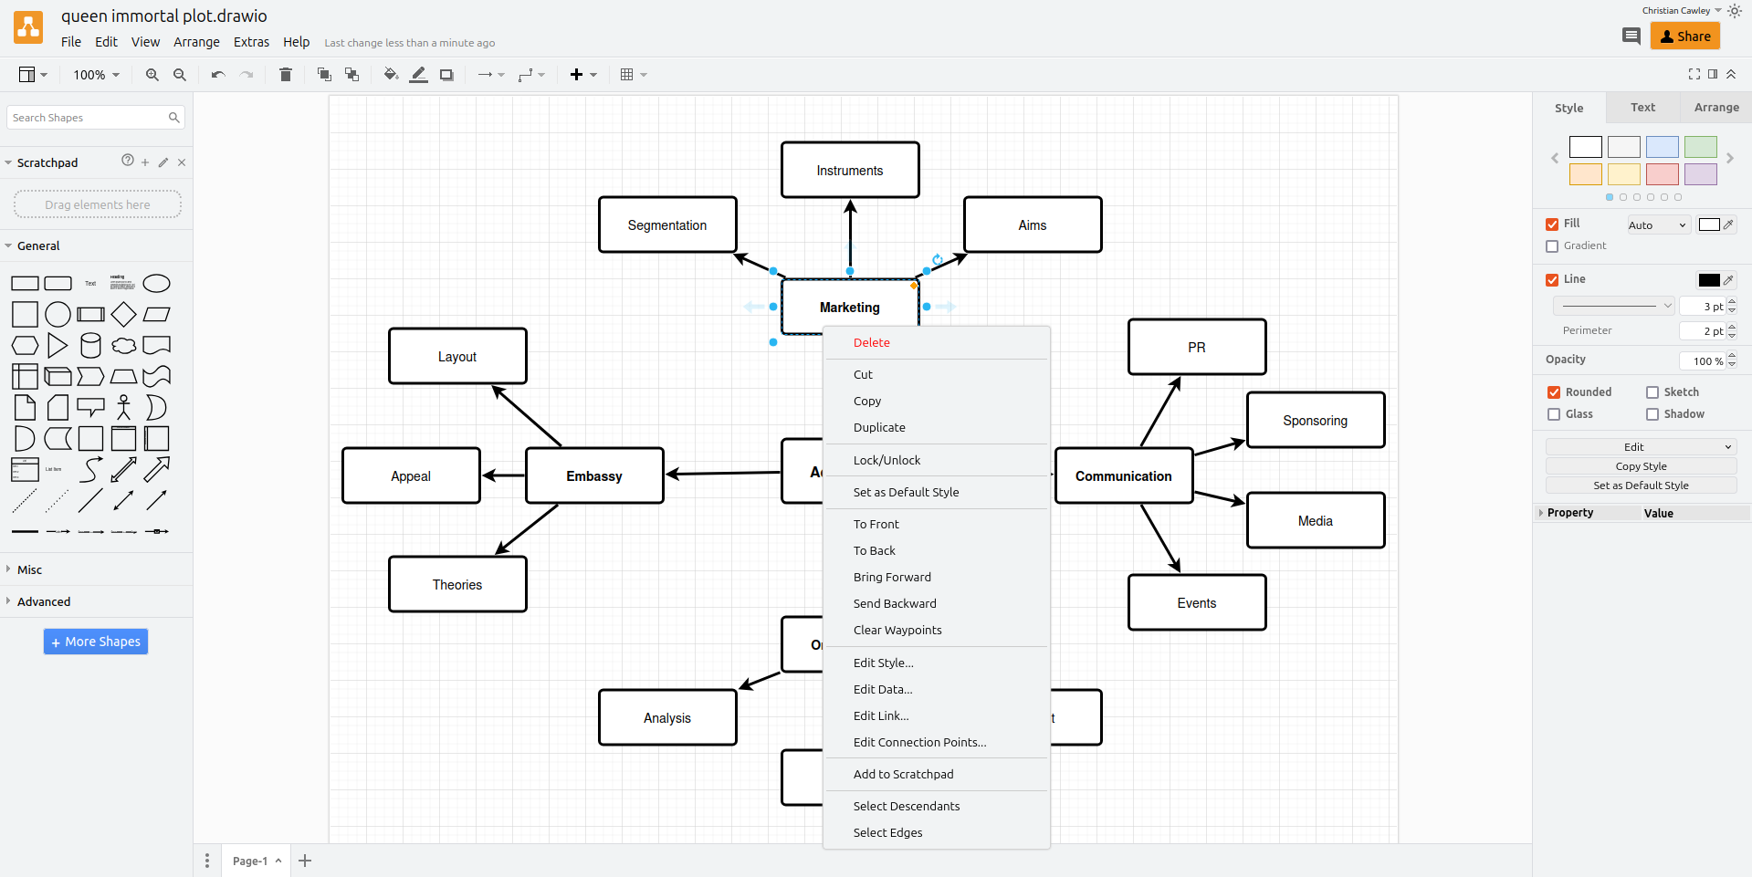Open the Delete icon in the toolbar
This screenshot has height=877, width=1752.
[285, 75]
